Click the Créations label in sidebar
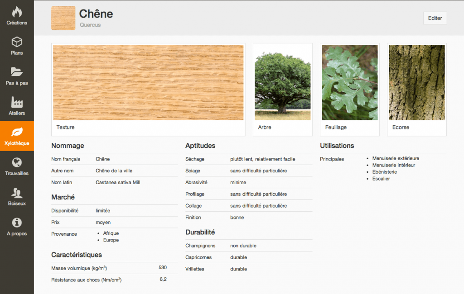Screen dimensions: 464x294 [x=17, y=23]
